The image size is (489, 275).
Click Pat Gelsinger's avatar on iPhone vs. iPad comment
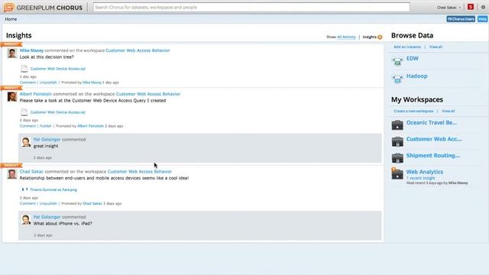(x=26, y=219)
